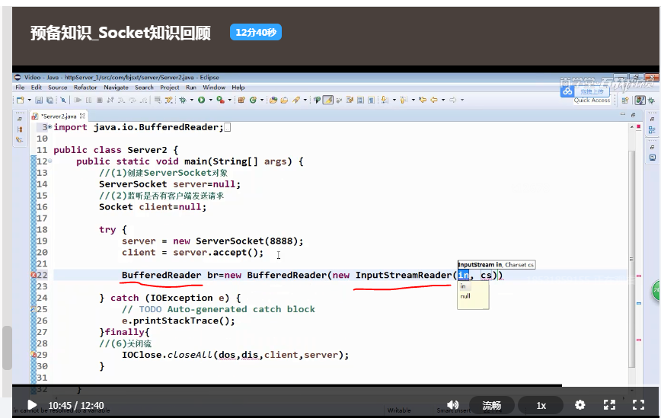The image size is (661, 418).
Task: Enter fullscreen with the corner-brackets icon
Action: tap(639, 405)
